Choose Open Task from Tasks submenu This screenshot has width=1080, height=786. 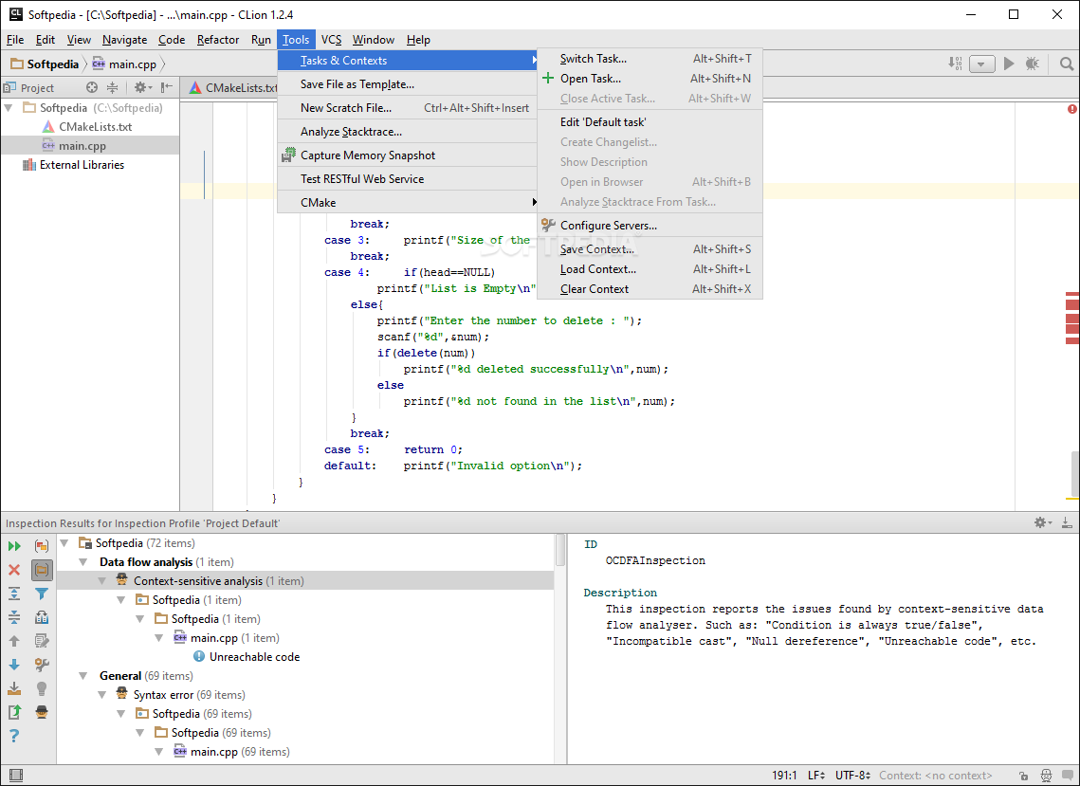pyautogui.click(x=650, y=79)
